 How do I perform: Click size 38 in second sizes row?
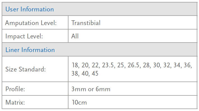pyautogui.click(x=75, y=73)
